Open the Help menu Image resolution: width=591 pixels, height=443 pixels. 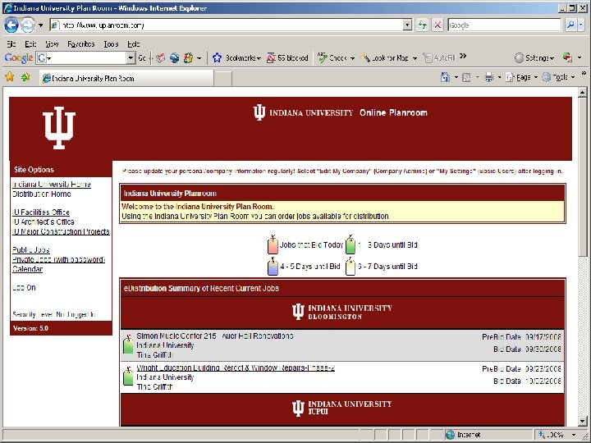coord(134,44)
